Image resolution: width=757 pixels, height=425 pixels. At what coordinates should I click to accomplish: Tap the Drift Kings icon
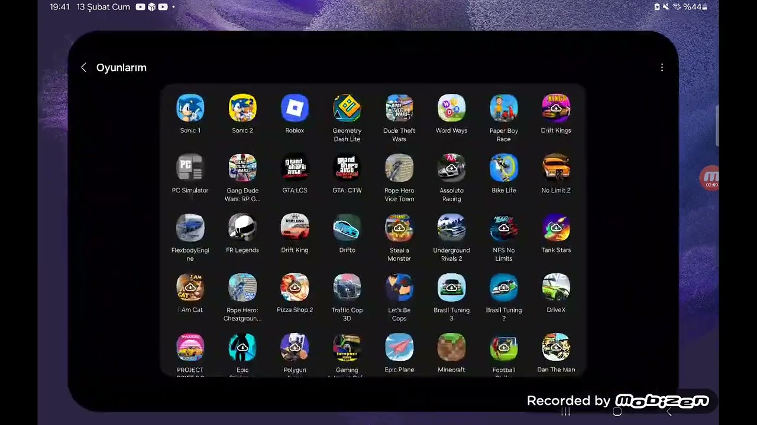click(x=556, y=109)
